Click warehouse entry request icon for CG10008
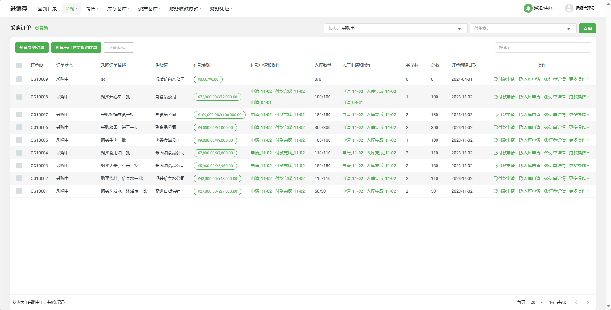 pos(521,97)
